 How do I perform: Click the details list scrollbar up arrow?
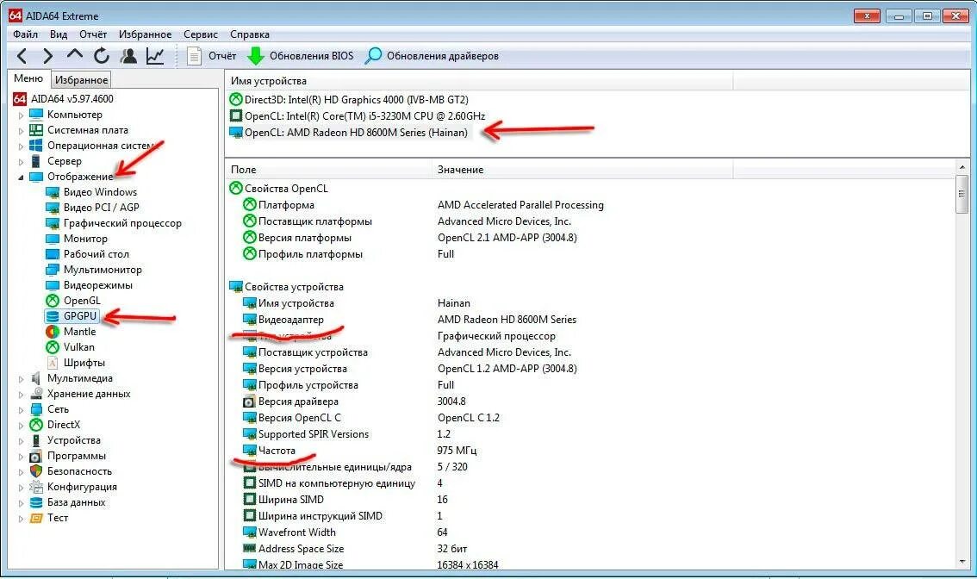(x=962, y=168)
